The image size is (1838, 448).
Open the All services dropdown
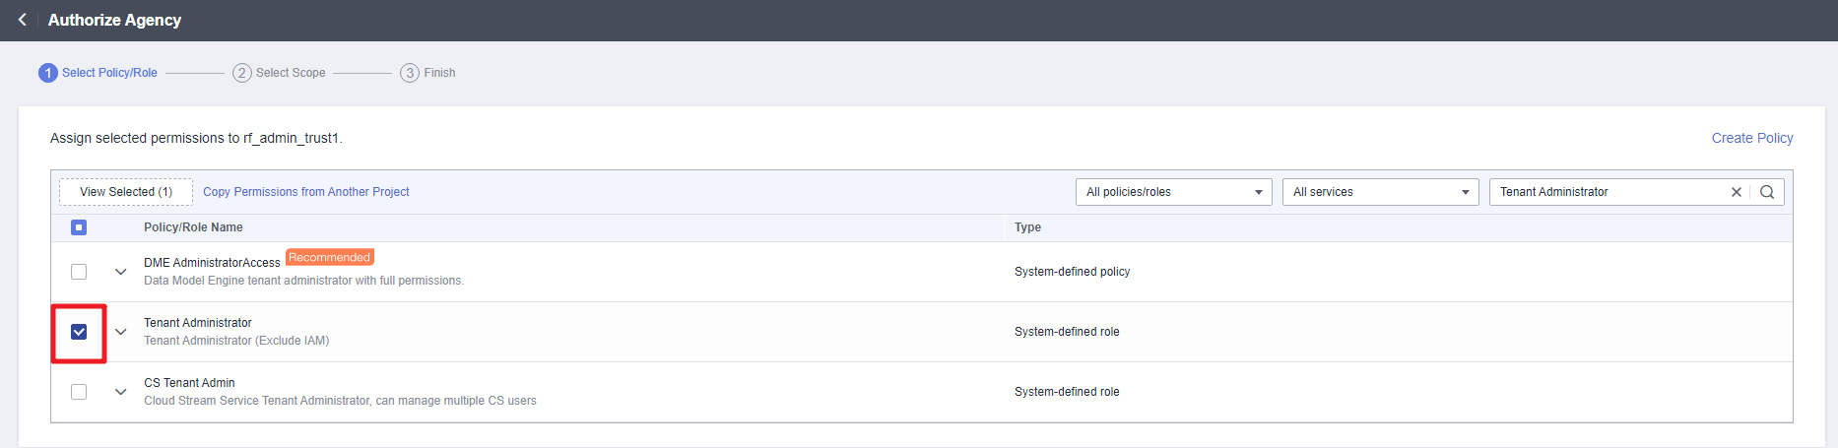coord(1380,192)
